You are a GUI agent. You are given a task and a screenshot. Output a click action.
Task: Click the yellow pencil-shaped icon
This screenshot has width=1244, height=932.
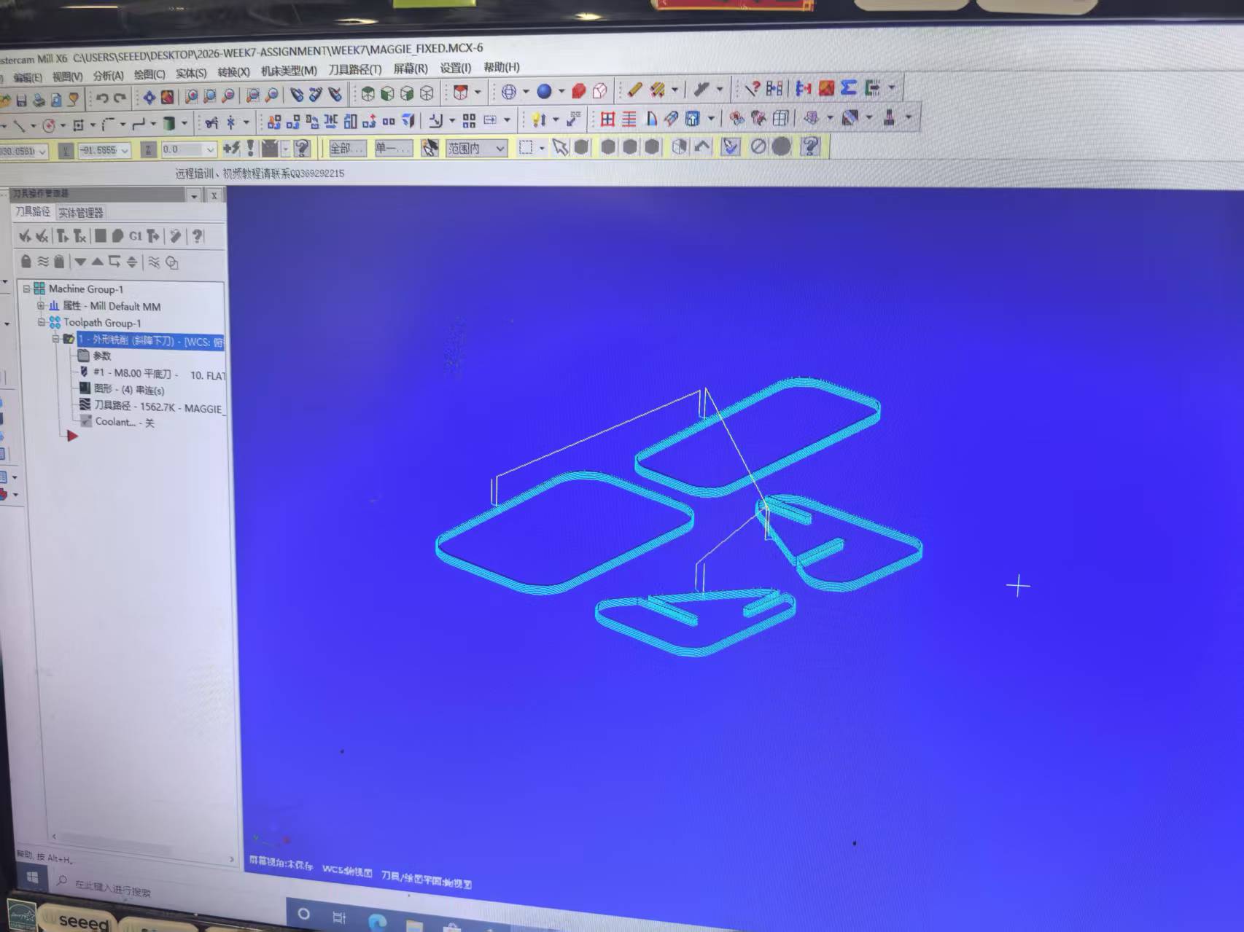(x=634, y=90)
